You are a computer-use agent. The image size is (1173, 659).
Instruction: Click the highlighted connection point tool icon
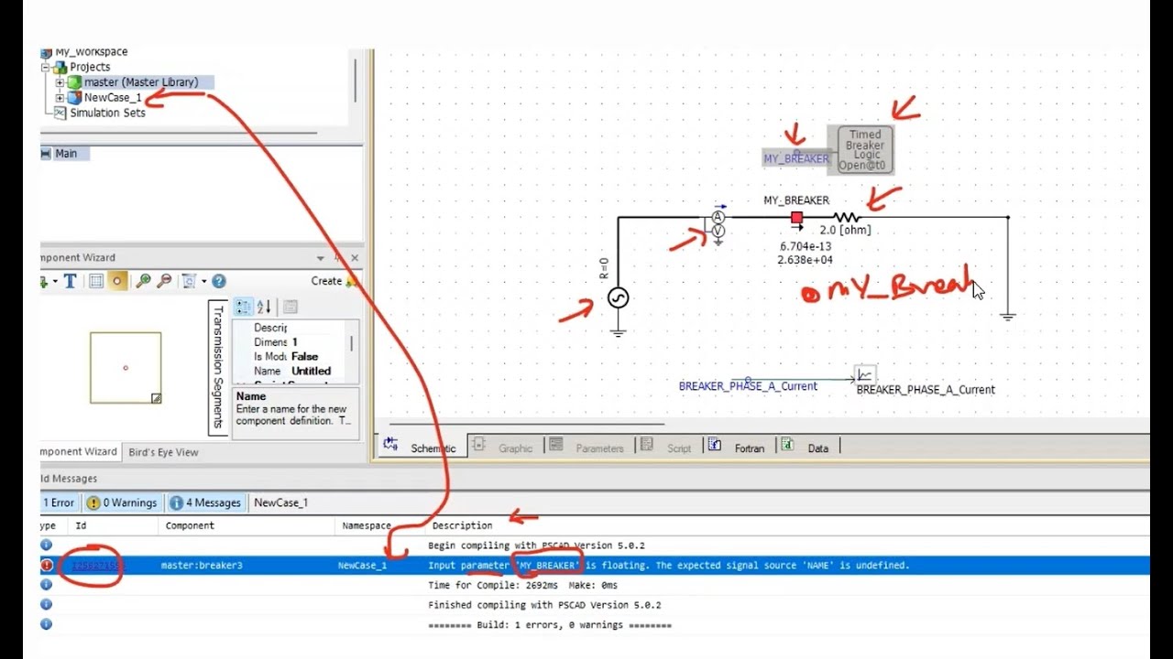[x=117, y=281]
